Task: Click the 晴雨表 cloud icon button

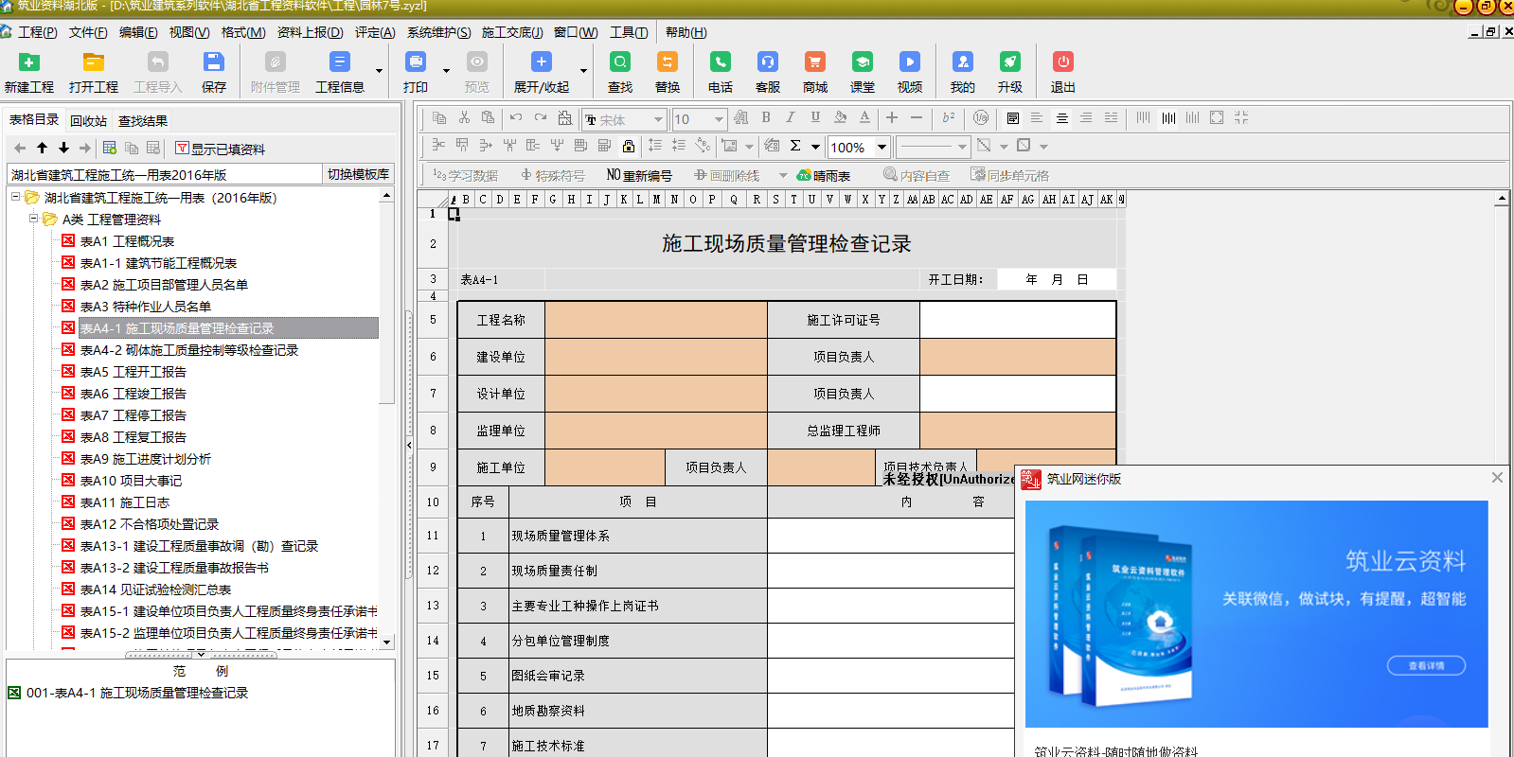Action: tap(824, 175)
